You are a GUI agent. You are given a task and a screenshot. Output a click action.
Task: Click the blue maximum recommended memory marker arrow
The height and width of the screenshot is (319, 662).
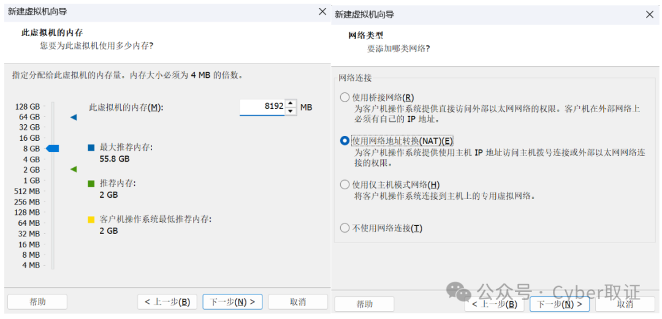(74, 118)
